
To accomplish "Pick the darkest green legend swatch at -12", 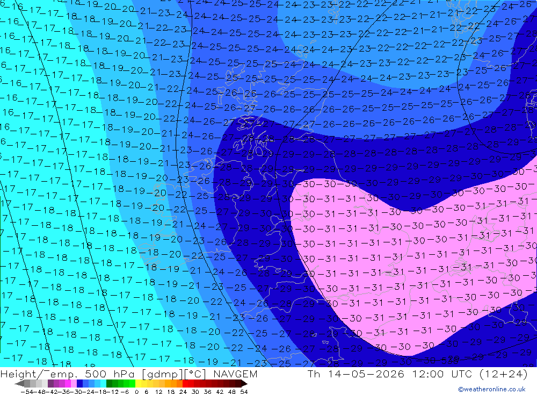I will pyautogui.click(x=109, y=384).
